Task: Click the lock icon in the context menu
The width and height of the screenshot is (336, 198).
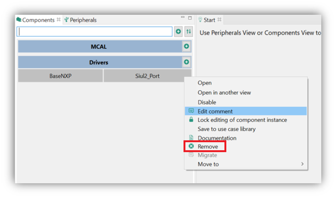Action: click(x=191, y=120)
